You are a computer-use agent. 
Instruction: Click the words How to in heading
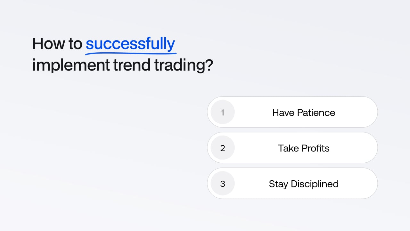pyautogui.click(x=57, y=44)
